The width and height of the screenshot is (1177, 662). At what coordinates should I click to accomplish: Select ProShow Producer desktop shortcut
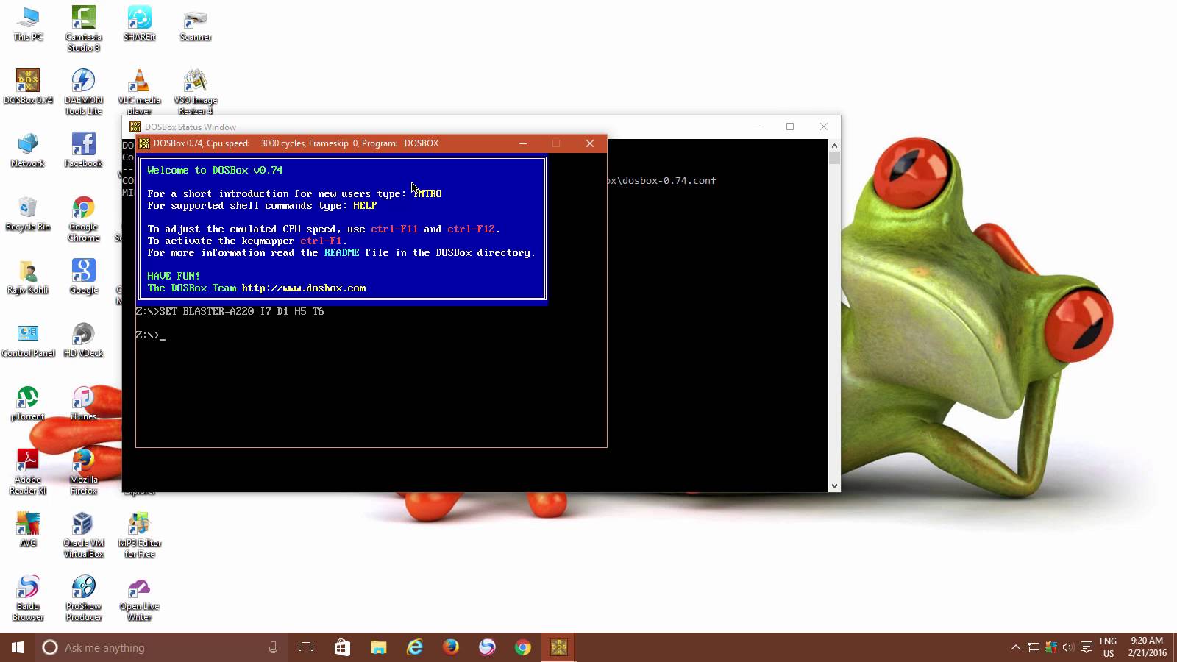(x=83, y=598)
